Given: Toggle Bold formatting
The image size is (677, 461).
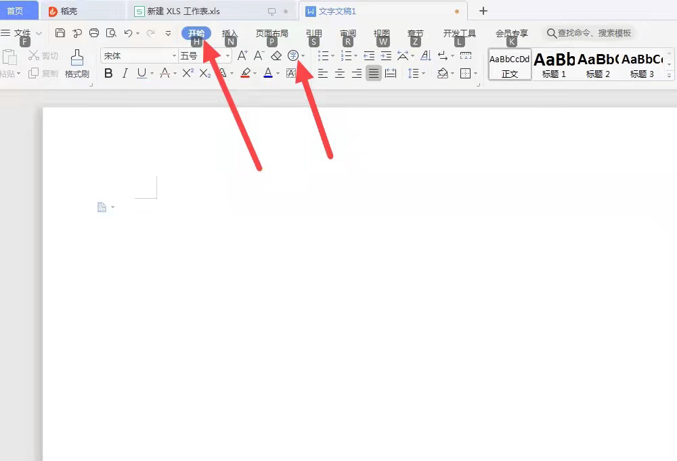Looking at the screenshot, I should coord(108,74).
